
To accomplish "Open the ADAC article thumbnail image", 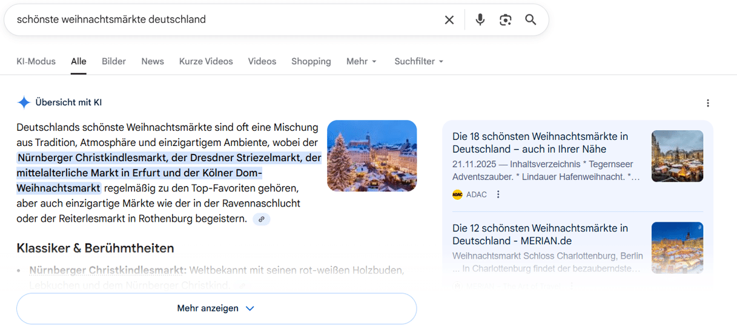I will pyautogui.click(x=677, y=156).
